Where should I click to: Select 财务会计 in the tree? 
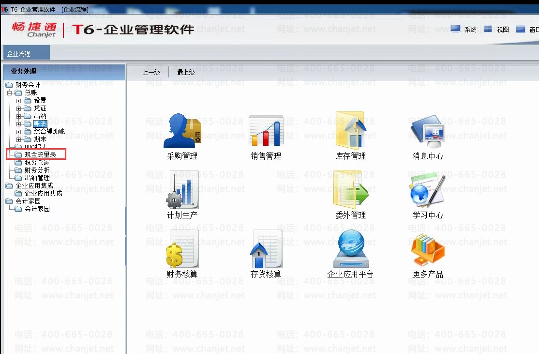28,85
